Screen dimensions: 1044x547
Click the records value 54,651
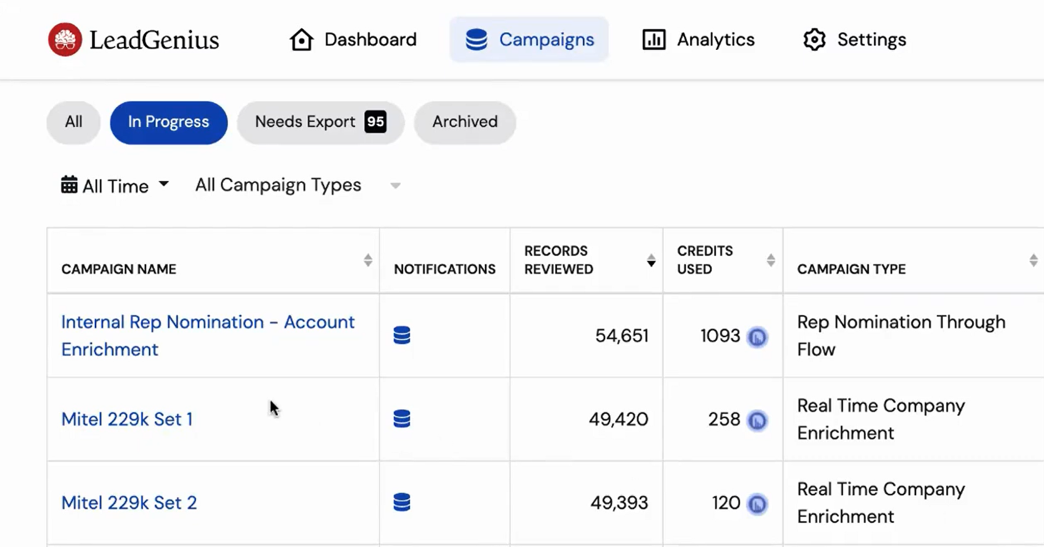coord(622,336)
